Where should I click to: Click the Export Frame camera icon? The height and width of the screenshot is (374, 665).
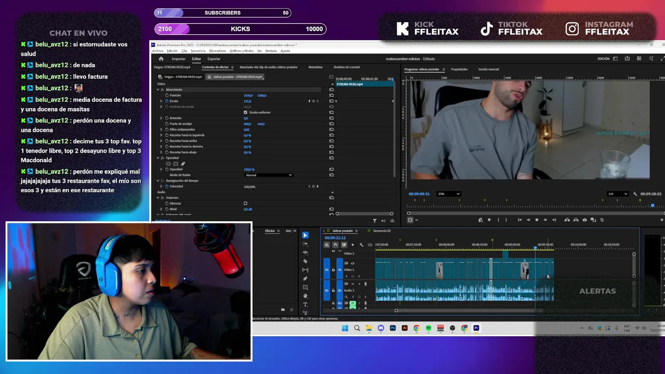[x=584, y=220]
